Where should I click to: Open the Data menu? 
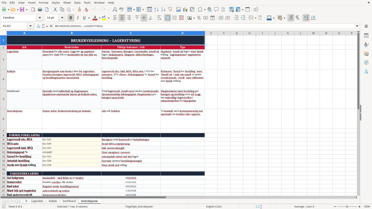pos(77,2)
